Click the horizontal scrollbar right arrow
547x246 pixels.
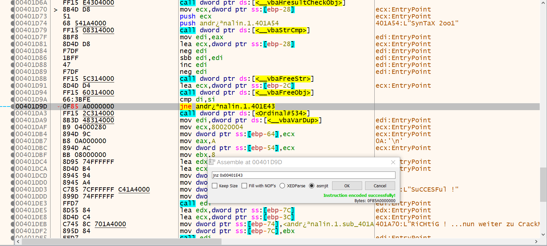(x=536, y=242)
